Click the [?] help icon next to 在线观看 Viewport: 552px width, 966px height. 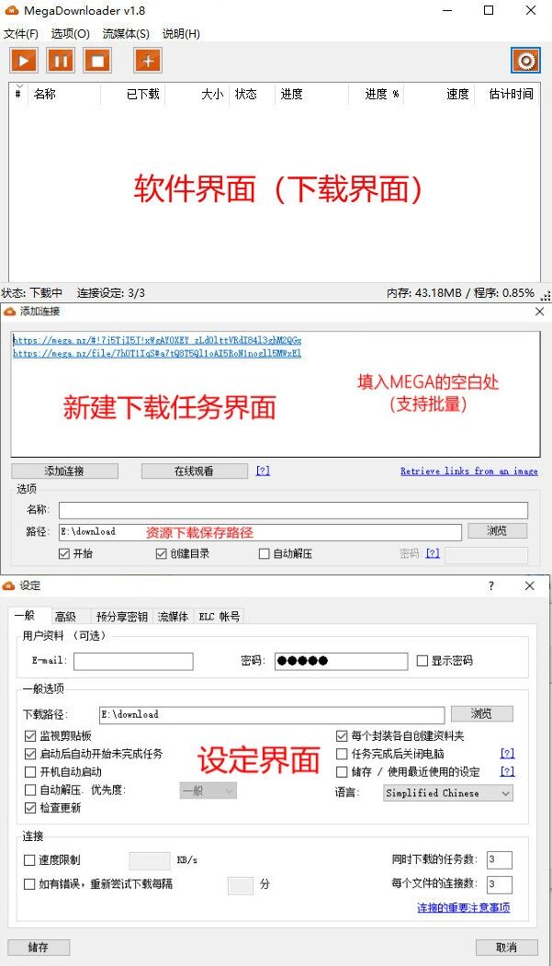(x=263, y=471)
